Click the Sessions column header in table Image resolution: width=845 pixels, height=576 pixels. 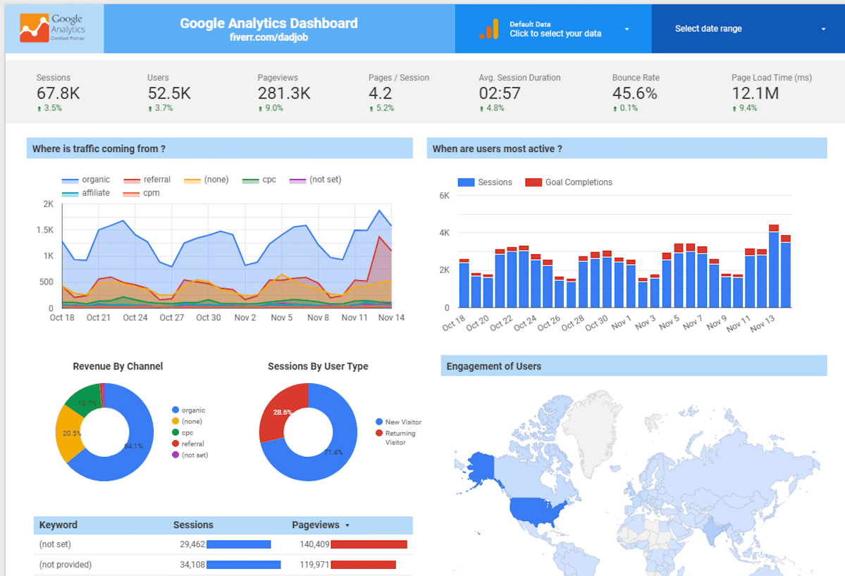point(193,525)
